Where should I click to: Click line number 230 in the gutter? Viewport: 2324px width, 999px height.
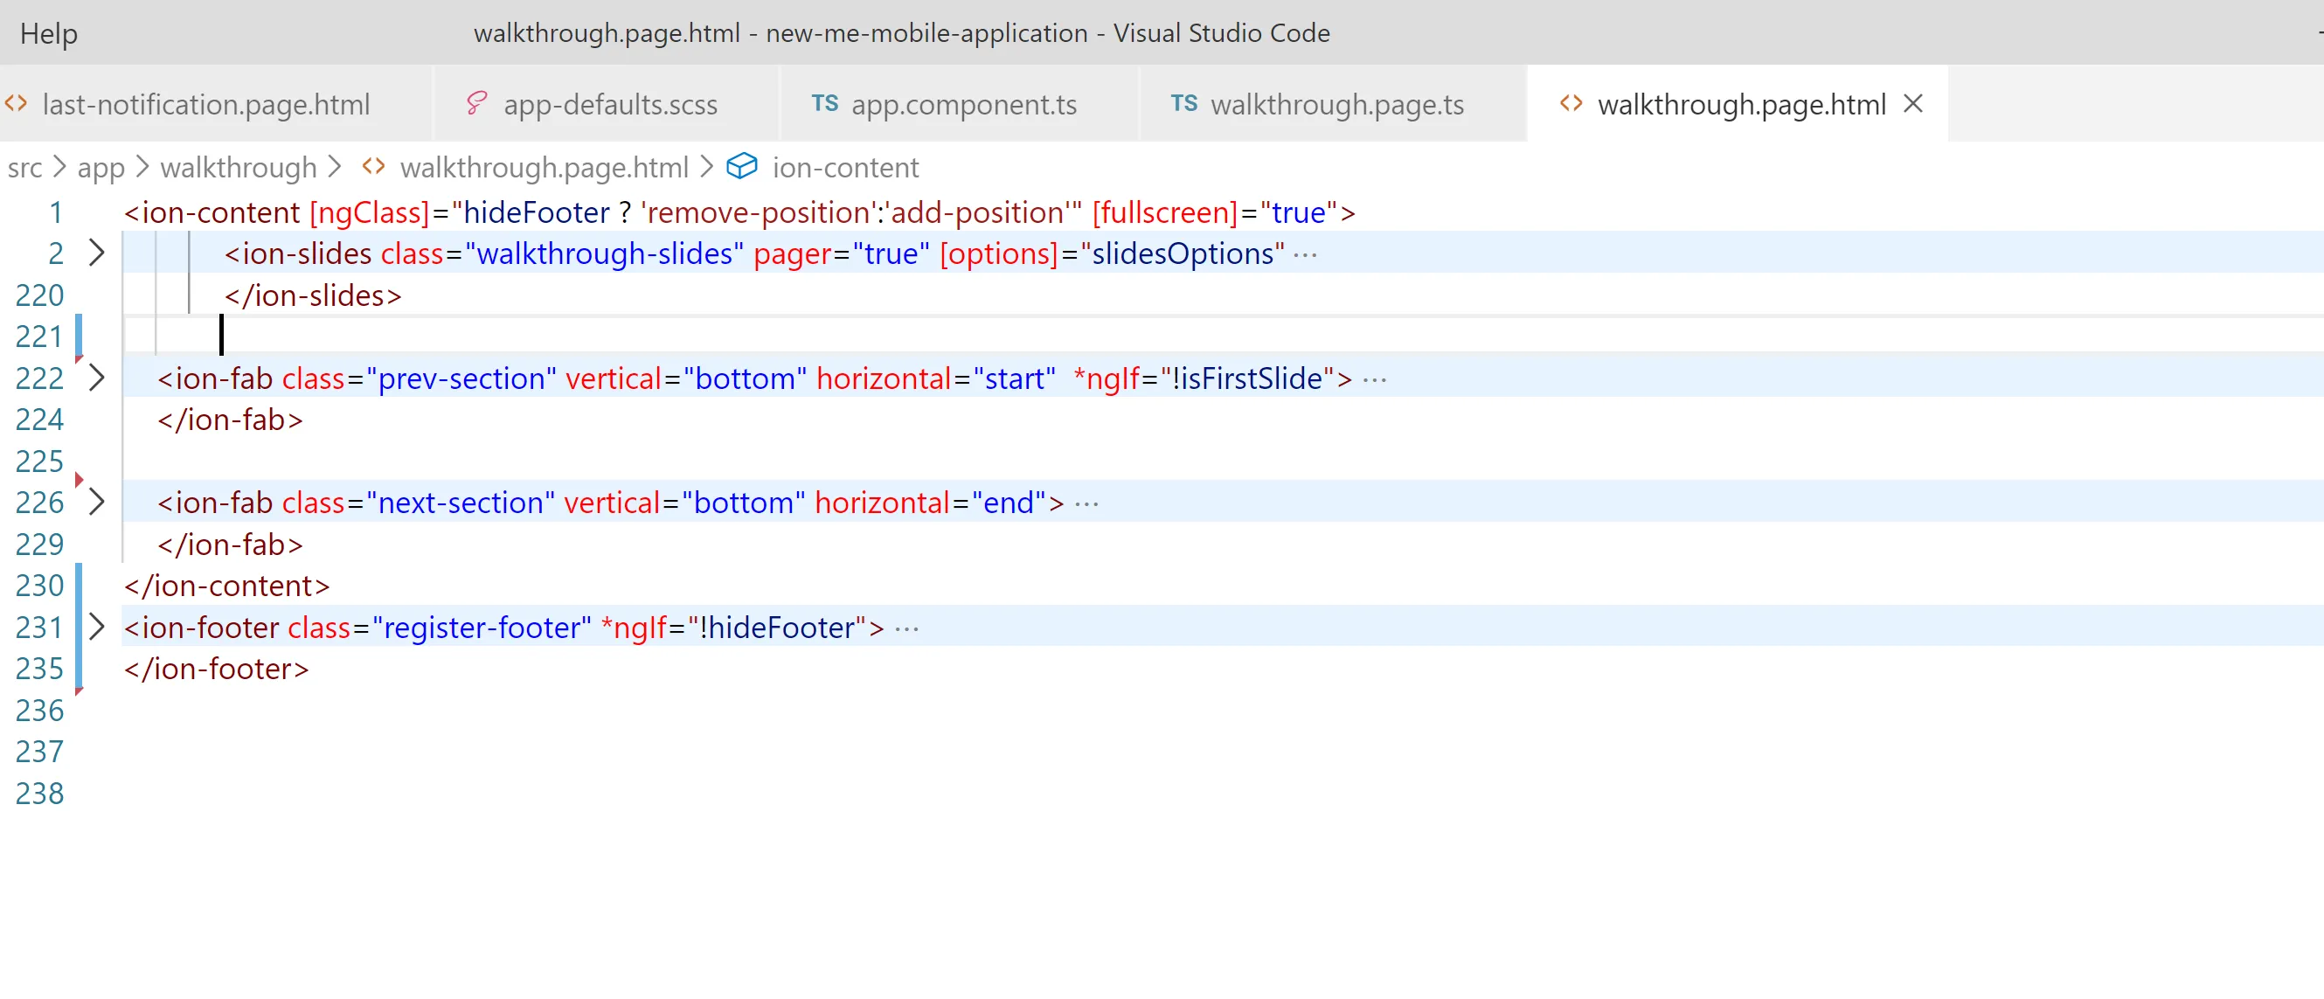click(39, 586)
